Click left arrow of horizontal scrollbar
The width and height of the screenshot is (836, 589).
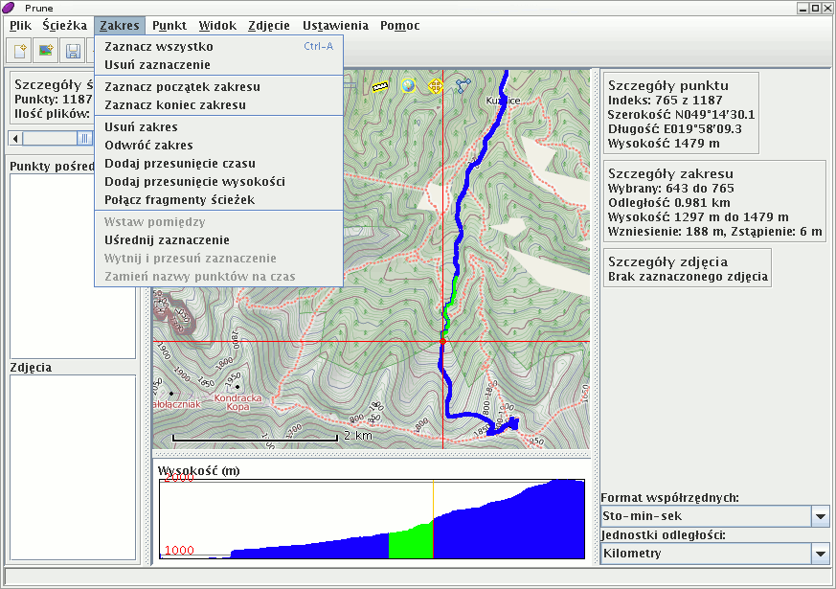(x=14, y=139)
